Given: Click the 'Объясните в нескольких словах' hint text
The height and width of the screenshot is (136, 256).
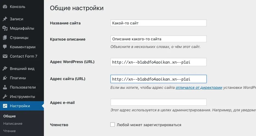Looking at the screenshot, I should pos(155,47).
